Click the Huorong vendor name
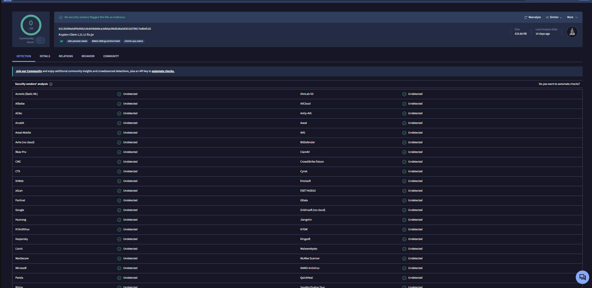Image resolution: width=592 pixels, height=288 pixels. pyautogui.click(x=21, y=220)
